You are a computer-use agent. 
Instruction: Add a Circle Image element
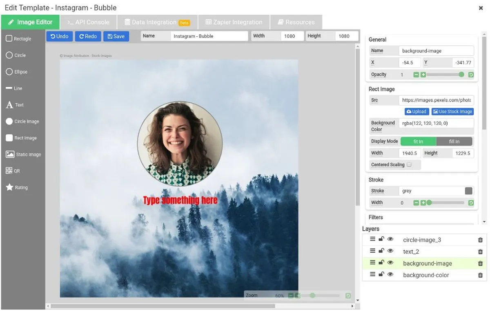[x=22, y=121]
